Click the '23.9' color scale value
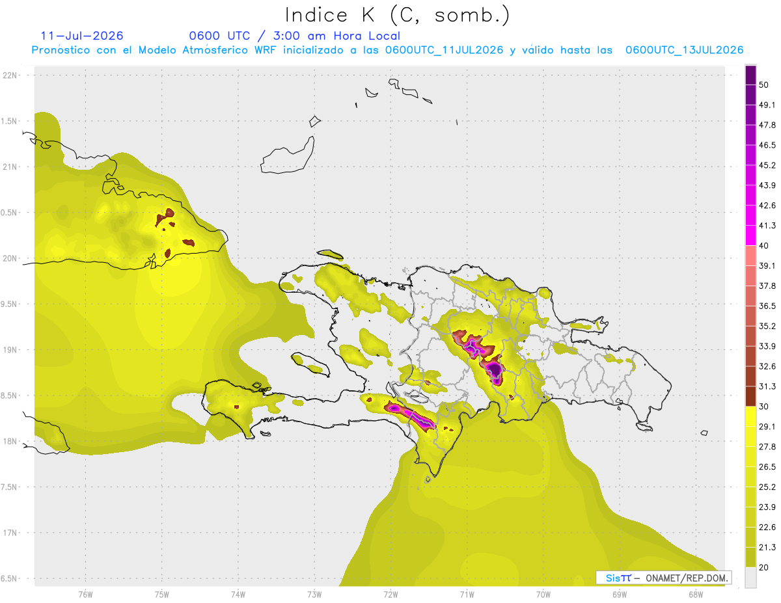The width and height of the screenshot is (781, 603). coord(767,507)
